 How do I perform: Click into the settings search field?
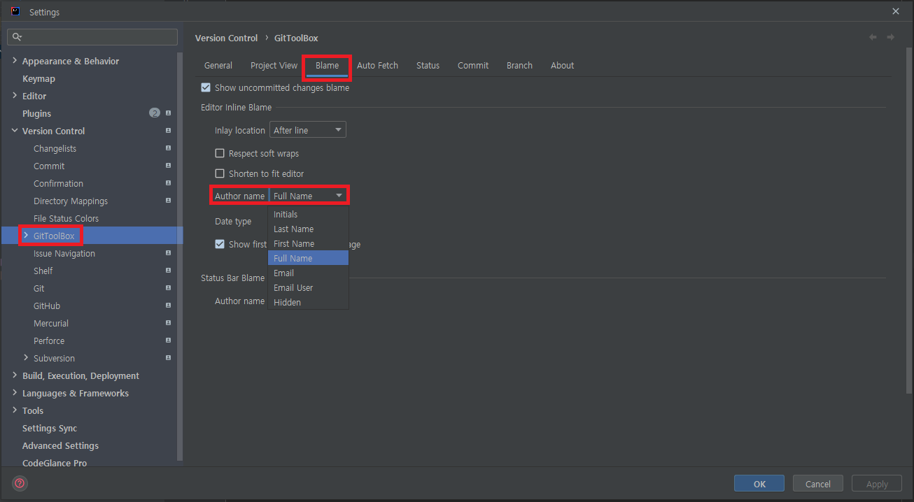point(92,37)
